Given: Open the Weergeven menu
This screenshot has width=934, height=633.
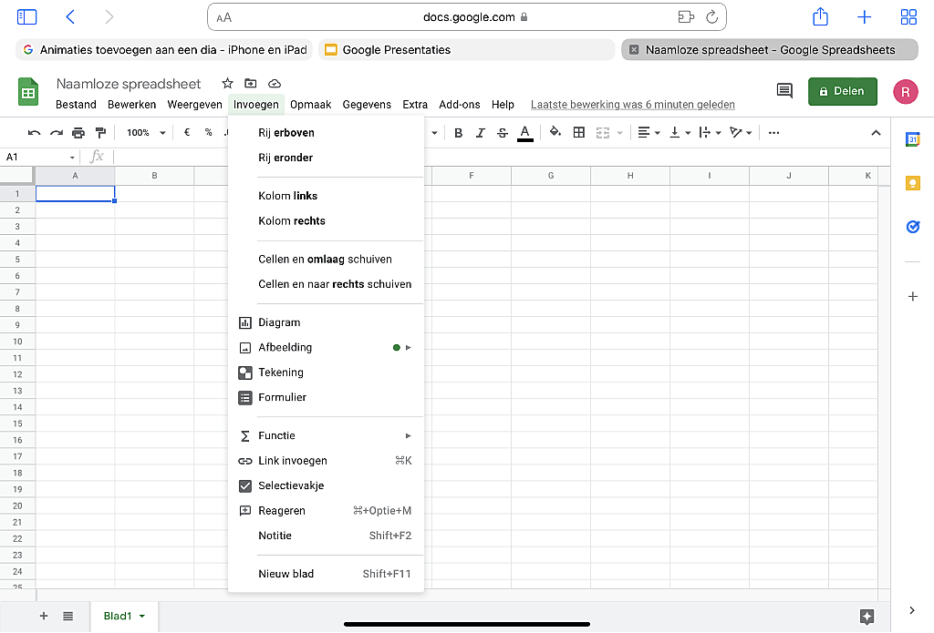Looking at the screenshot, I should point(195,105).
